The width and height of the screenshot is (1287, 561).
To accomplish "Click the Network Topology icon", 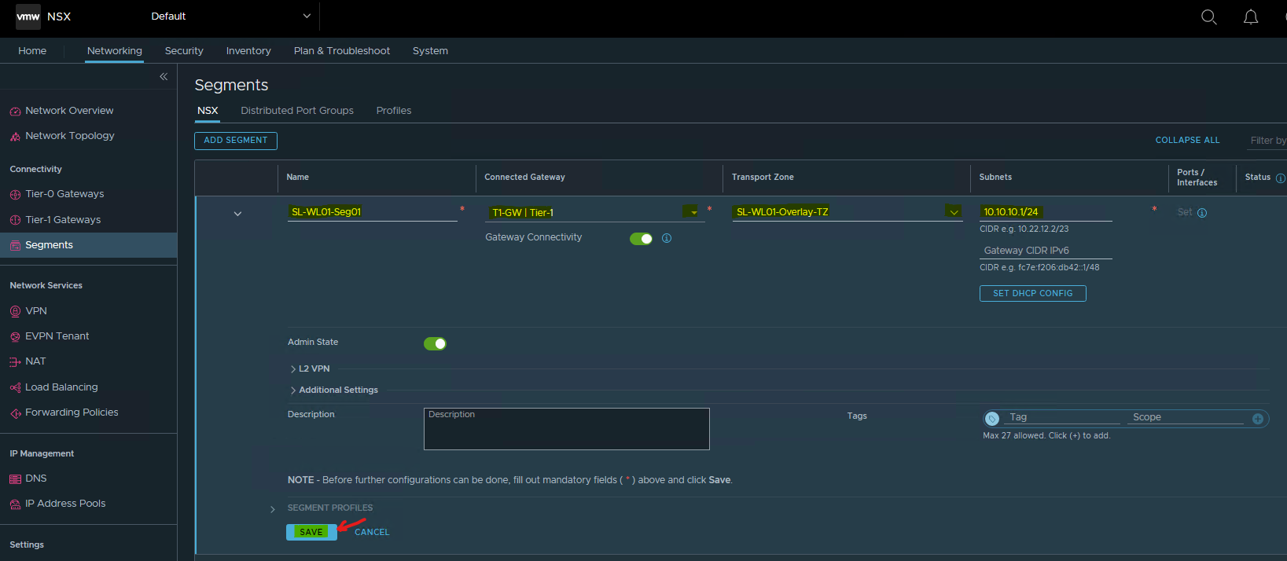I will click(15, 137).
